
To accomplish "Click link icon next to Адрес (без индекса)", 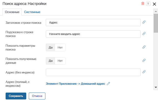I will (144, 72).
